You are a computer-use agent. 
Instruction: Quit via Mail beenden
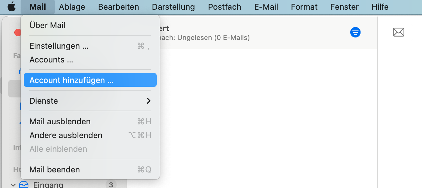[55, 170]
